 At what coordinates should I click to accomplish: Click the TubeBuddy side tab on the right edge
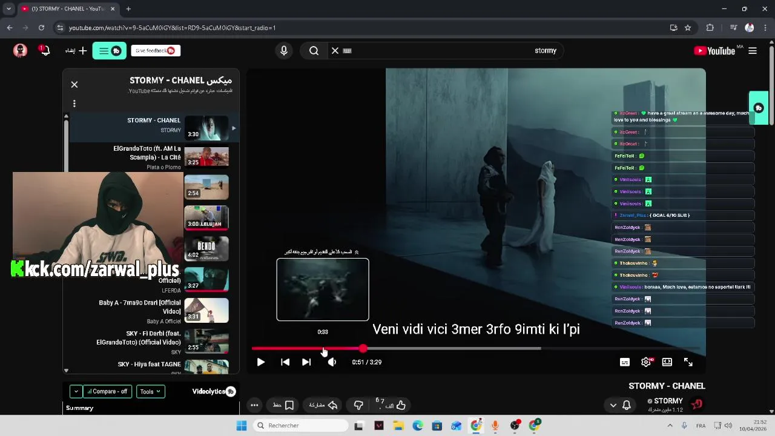[759, 108]
